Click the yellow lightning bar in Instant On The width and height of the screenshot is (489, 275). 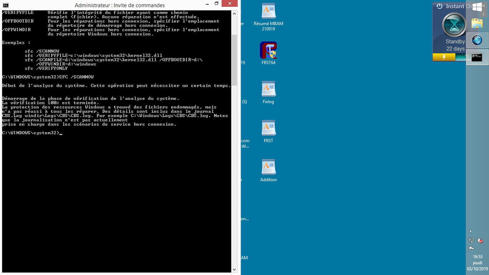tap(444, 57)
